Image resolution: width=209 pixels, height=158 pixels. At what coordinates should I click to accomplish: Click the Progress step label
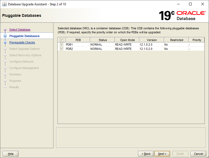click(15, 81)
